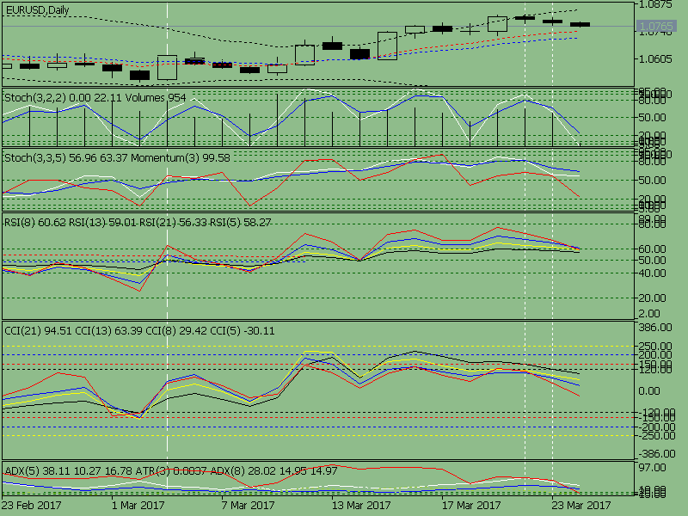Click the 7 Mar 2017 date label

[249, 506]
